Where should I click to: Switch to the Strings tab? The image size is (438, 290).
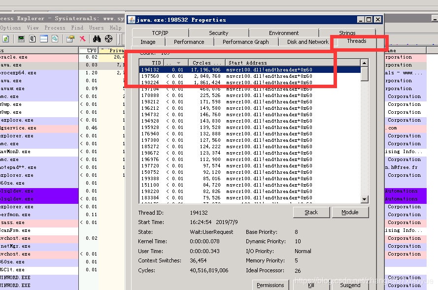(x=347, y=32)
